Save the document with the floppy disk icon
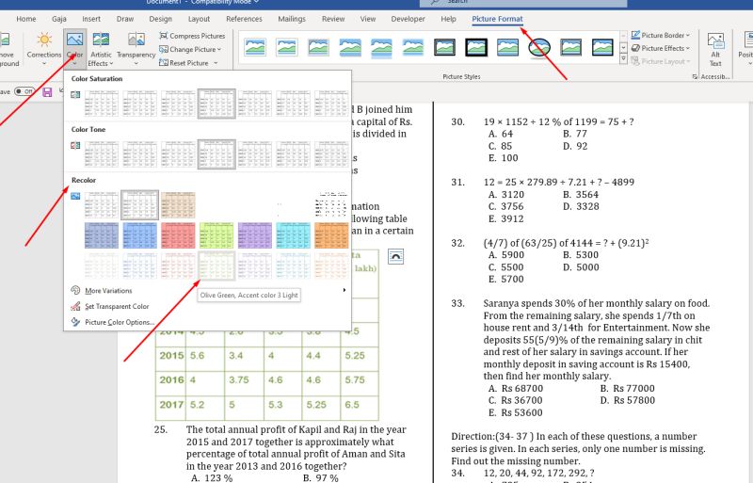 (47, 91)
